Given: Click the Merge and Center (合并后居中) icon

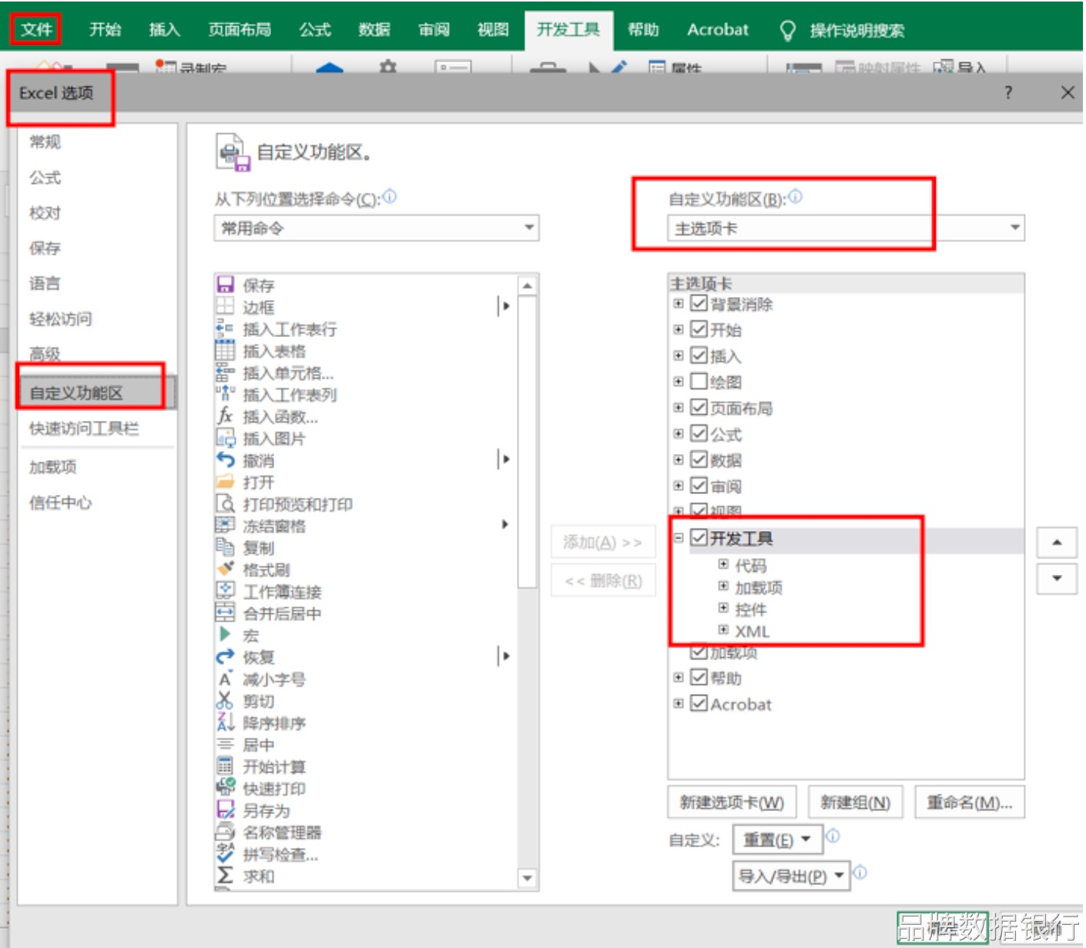Looking at the screenshot, I should (x=225, y=613).
